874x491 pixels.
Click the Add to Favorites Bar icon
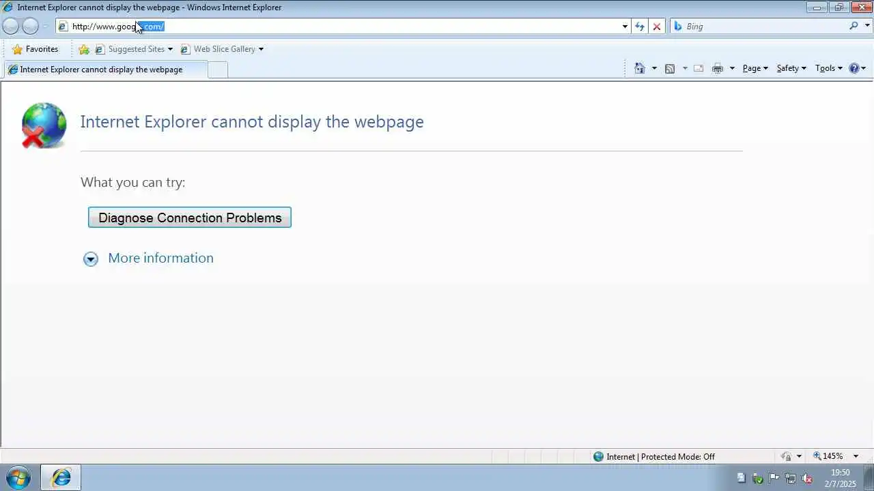(x=84, y=49)
